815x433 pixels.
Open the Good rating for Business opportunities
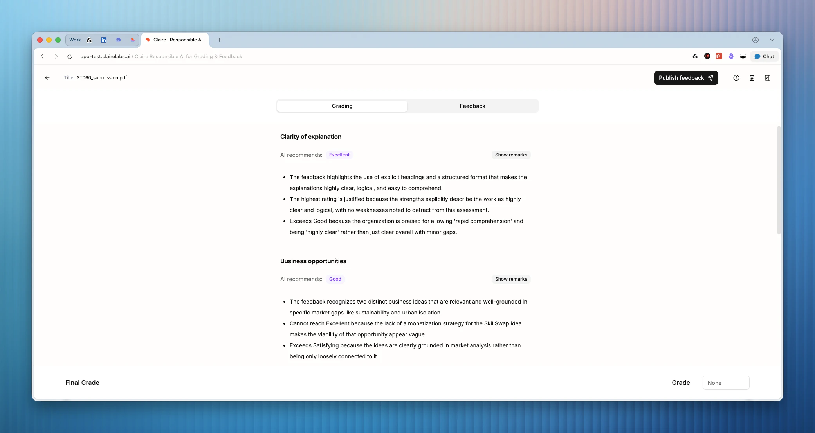[335, 279]
